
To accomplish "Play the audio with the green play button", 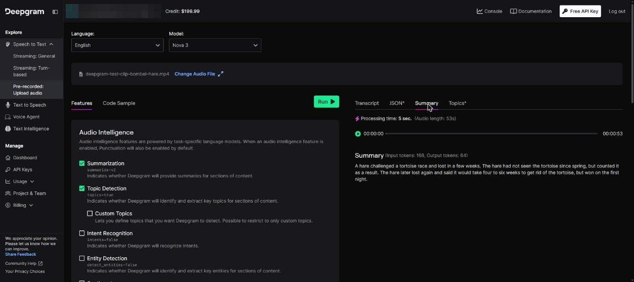I will point(358,134).
